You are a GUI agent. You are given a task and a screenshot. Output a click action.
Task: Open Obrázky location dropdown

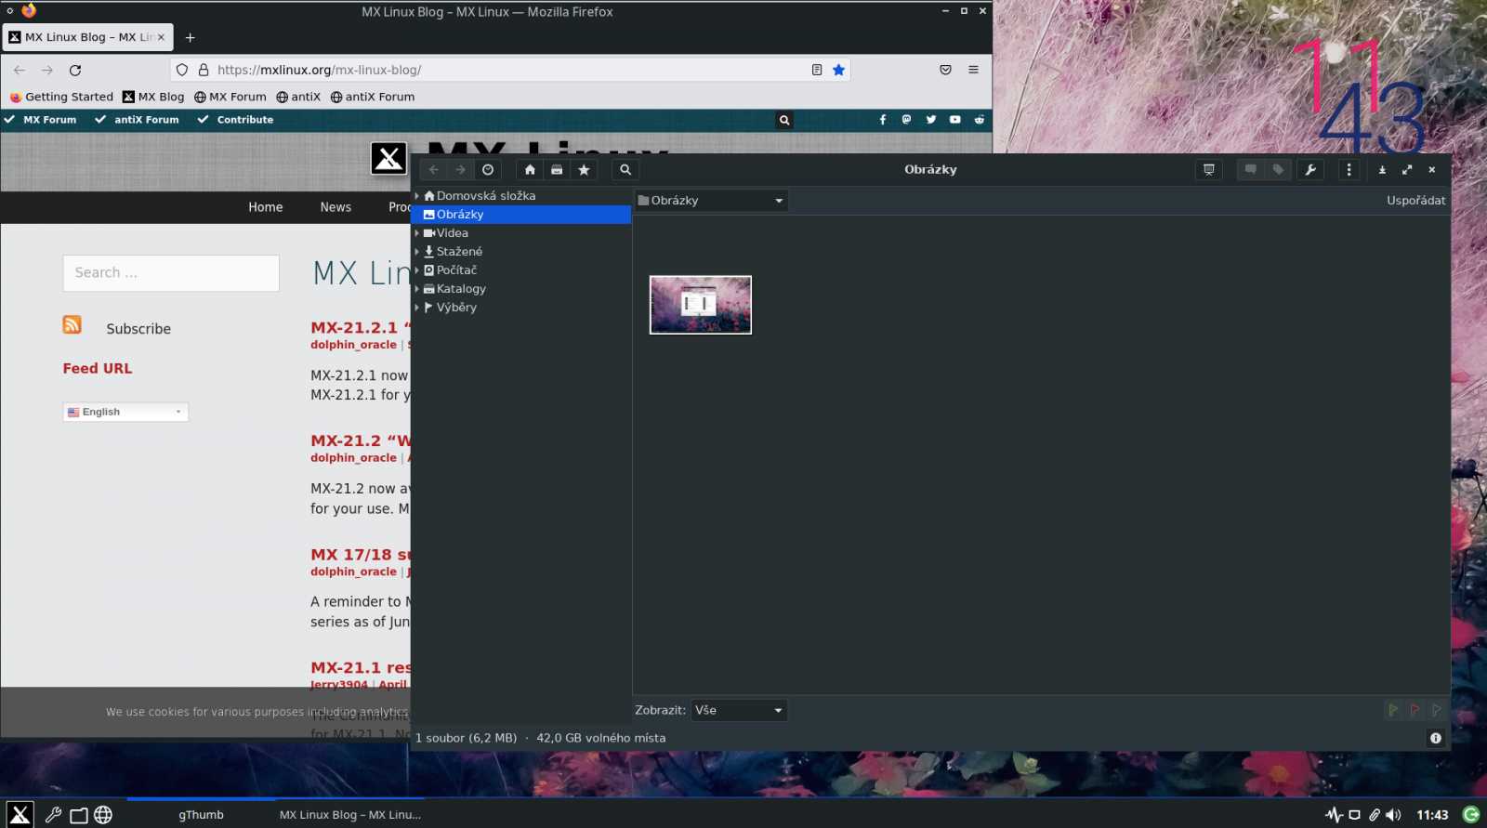[x=712, y=201]
